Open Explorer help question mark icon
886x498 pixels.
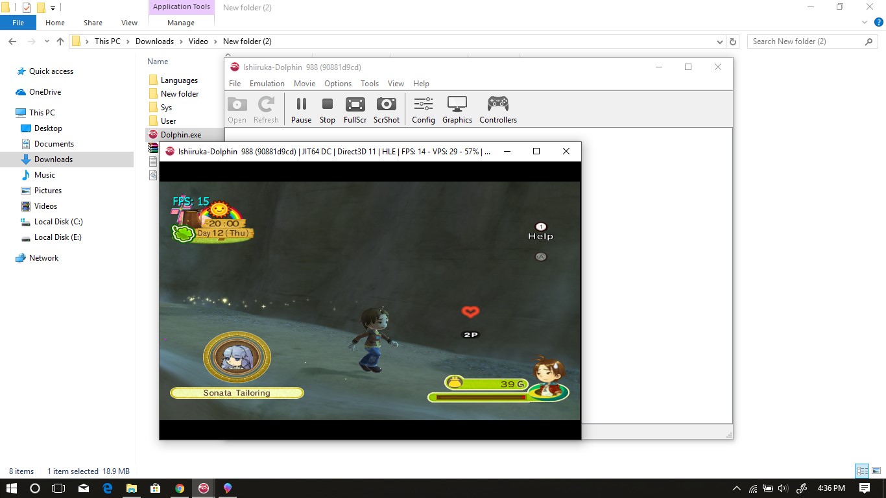pyautogui.click(x=879, y=22)
